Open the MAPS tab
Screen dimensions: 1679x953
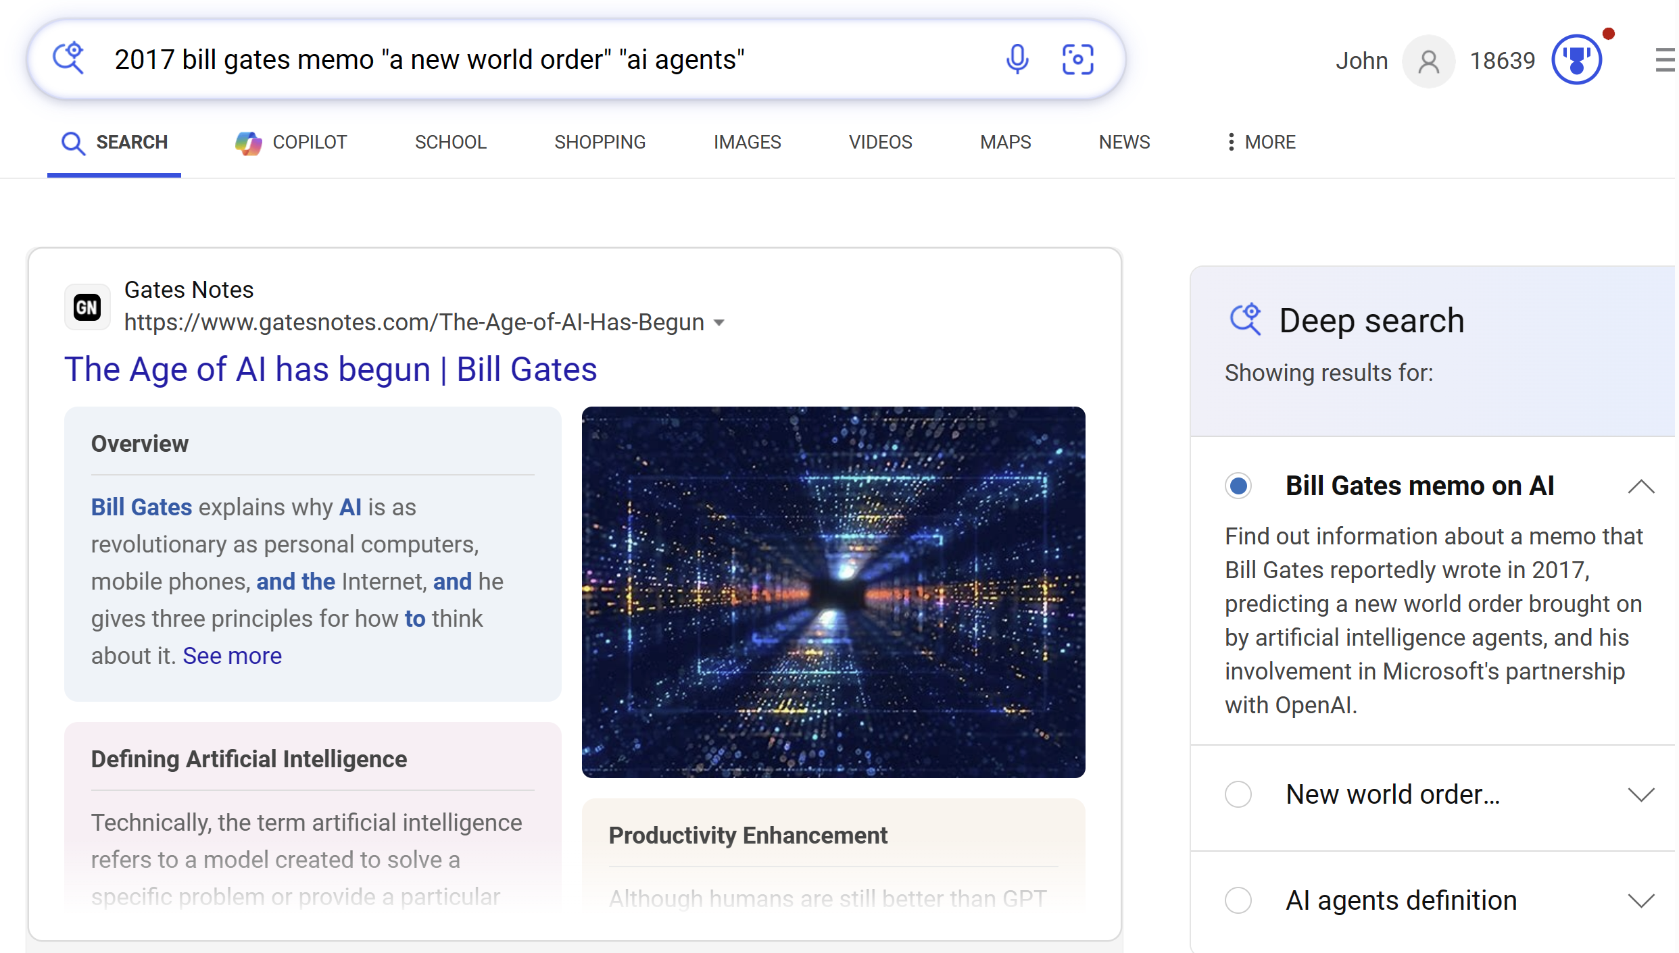pos(1006,143)
